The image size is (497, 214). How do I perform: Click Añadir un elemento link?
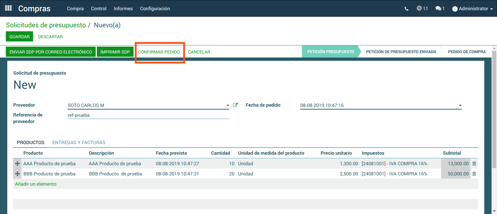pyautogui.click(x=36, y=184)
